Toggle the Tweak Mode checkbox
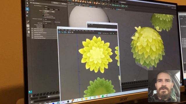The width and height of the screenshot is (186, 104). tap(44, 27)
